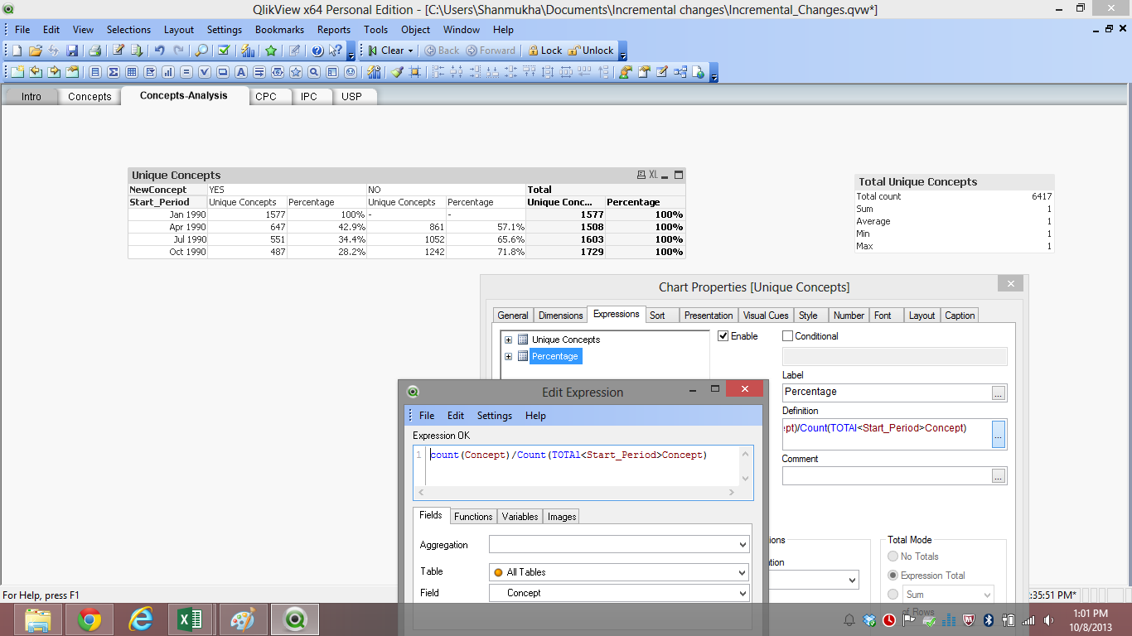Open the Dimensions tab in Chart Properties
This screenshot has width=1132, height=636.
click(x=561, y=316)
